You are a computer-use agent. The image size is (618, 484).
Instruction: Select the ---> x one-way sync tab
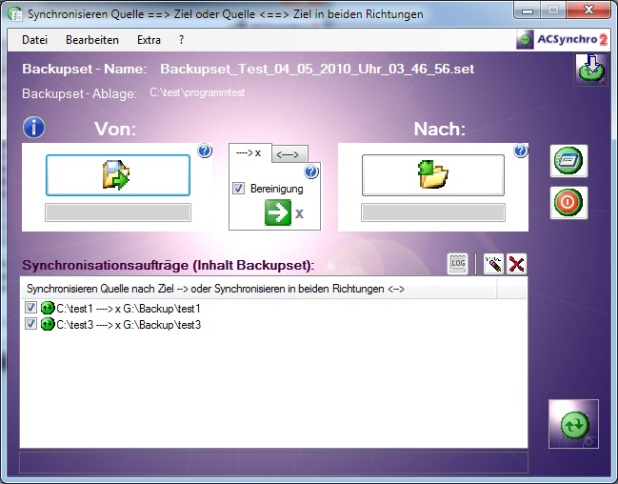pyautogui.click(x=249, y=152)
